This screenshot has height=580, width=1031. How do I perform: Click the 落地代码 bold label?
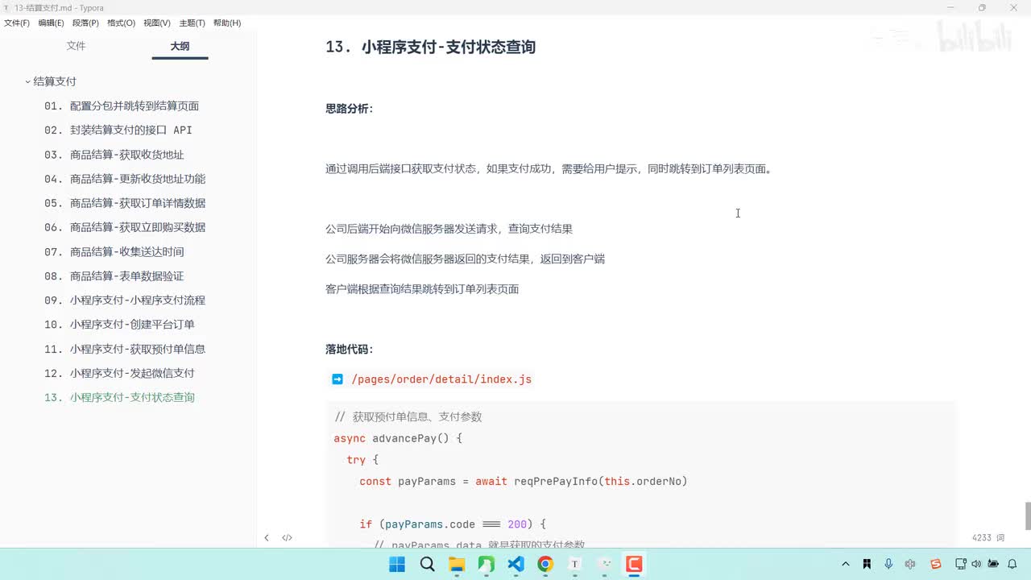click(349, 350)
